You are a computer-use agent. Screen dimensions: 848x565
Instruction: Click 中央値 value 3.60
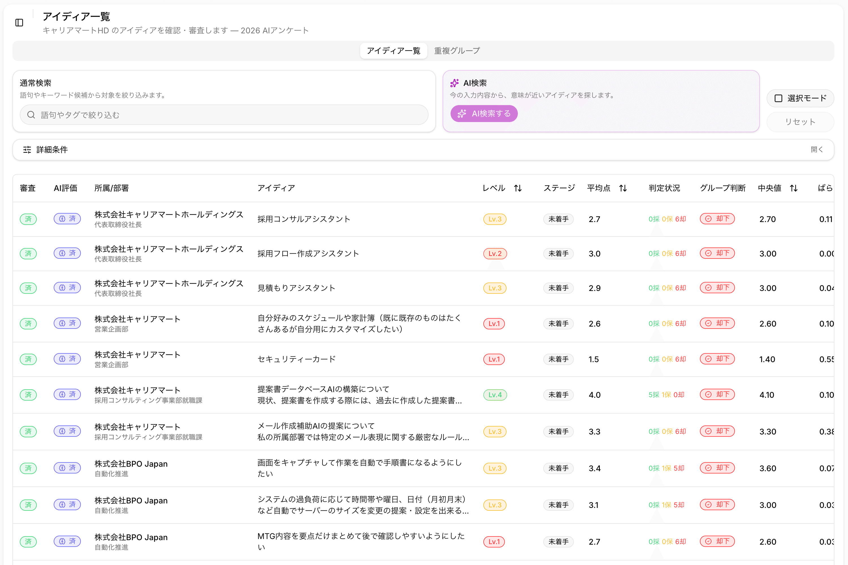(x=768, y=468)
